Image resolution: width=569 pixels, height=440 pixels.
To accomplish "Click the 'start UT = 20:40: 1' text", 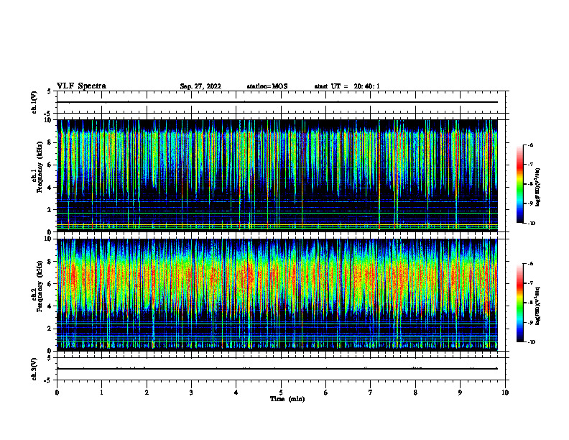I will pos(347,86).
